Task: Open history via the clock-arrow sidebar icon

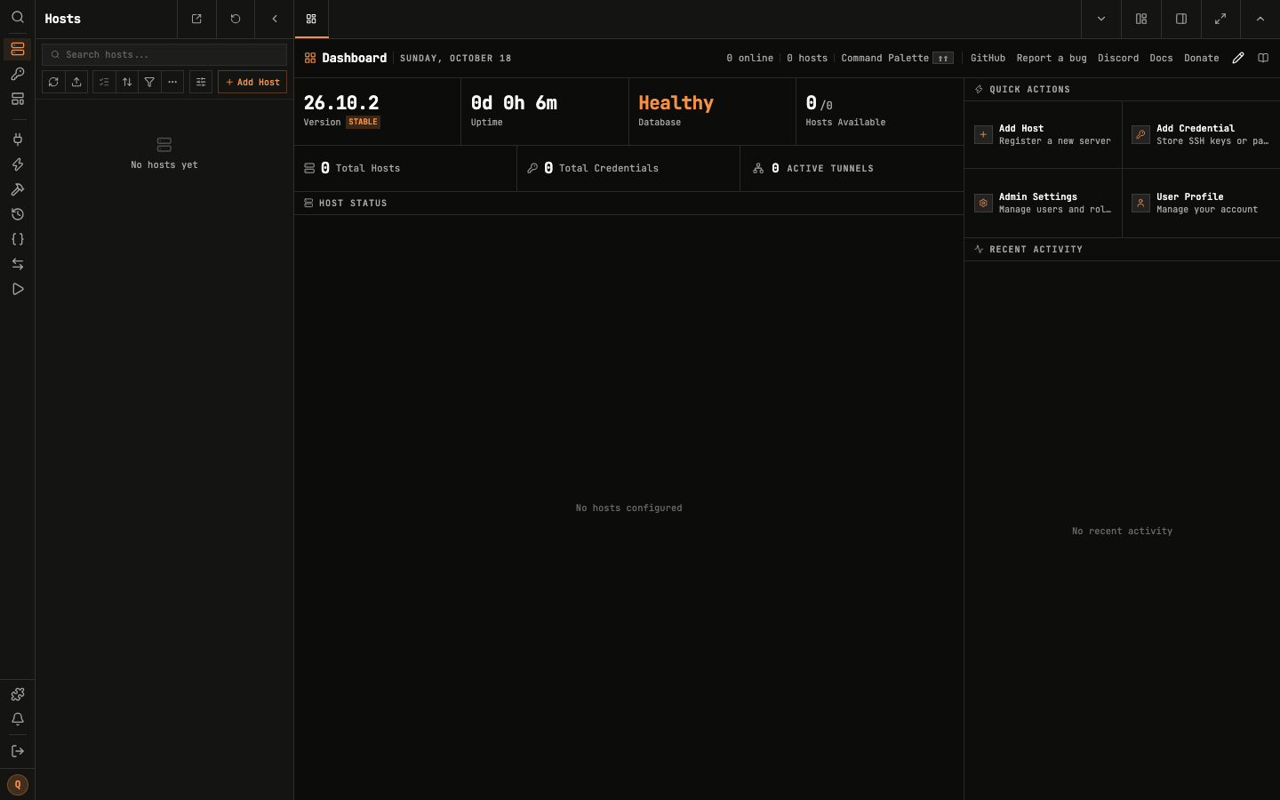Action: pos(17,214)
